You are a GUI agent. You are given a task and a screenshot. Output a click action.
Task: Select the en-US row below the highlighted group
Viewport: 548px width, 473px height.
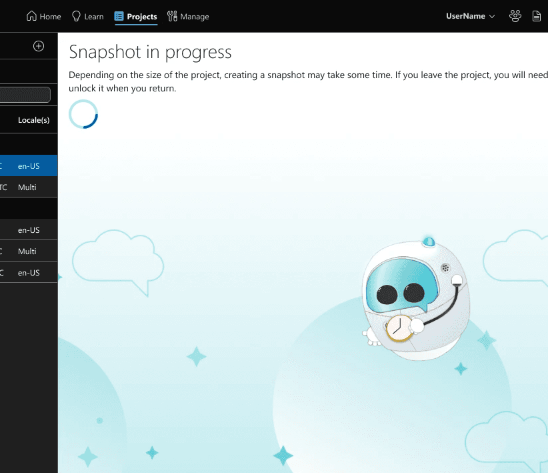tap(29, 229)
